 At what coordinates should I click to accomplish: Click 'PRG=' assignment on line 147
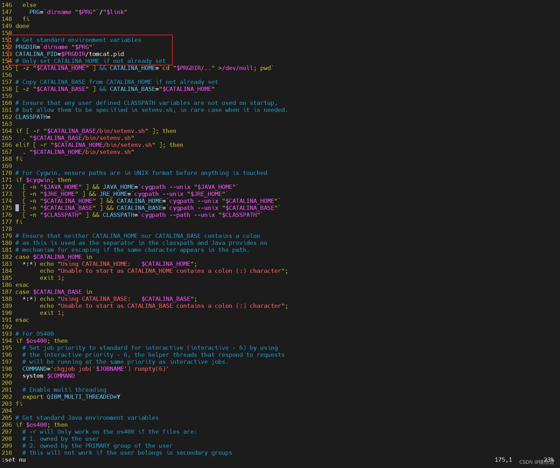point(36,12)
